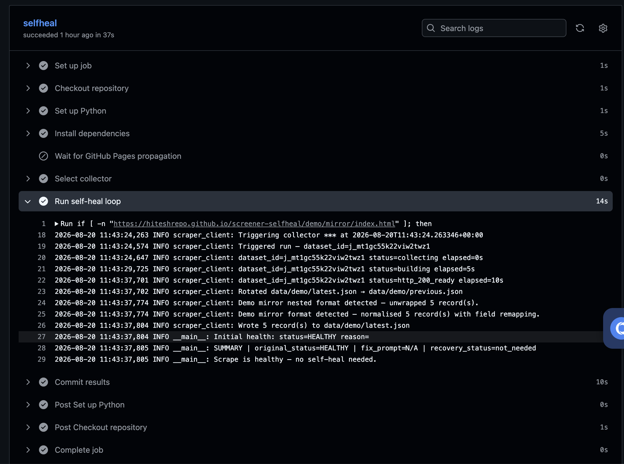Click the magnifier icon in Search logs
The width and height of the screenshot is (624, 464).
point(431,28)
